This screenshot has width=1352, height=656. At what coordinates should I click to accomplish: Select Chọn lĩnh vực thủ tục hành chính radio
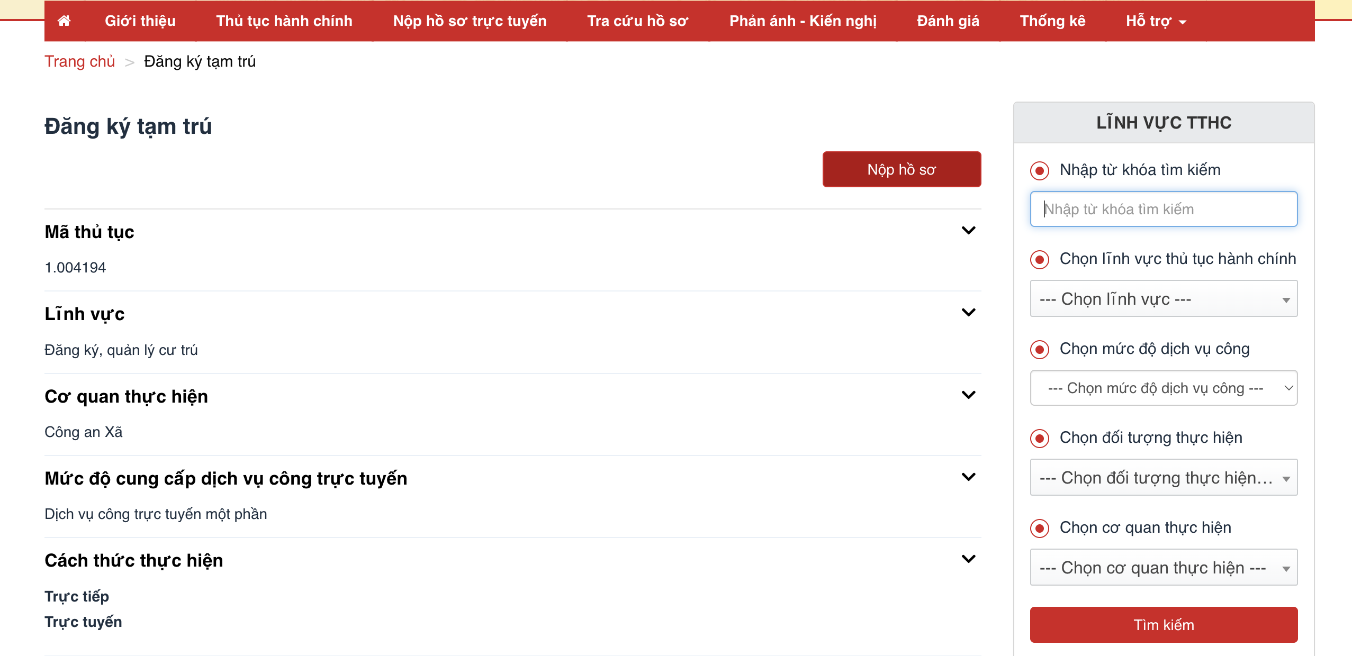[x=1040, y=260]
